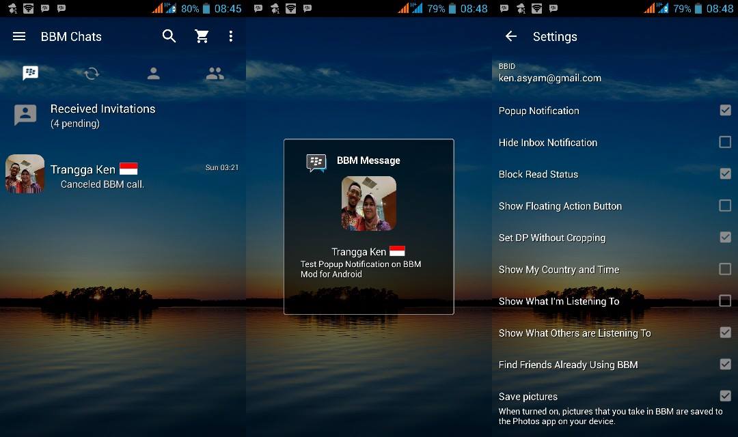
Task: Uncheck Popup Notification checkbox
Action: [725, 110]
